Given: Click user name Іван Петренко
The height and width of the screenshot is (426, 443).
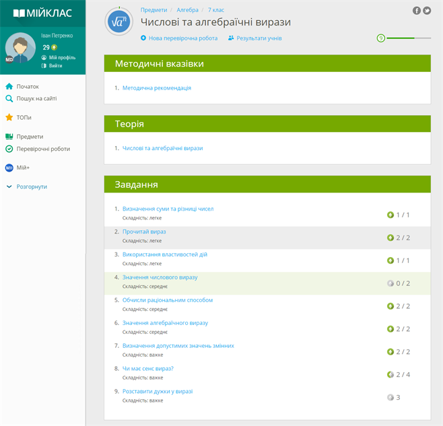Looking at the screenshot, I should 57,36.
